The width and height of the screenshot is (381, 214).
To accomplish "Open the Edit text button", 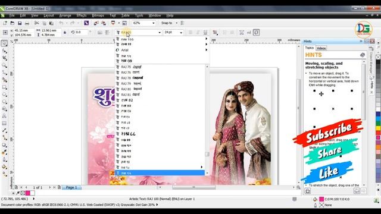I will 249,32.
